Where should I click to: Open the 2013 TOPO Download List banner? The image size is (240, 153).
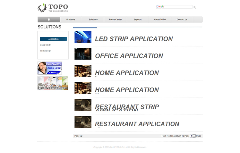53,83
